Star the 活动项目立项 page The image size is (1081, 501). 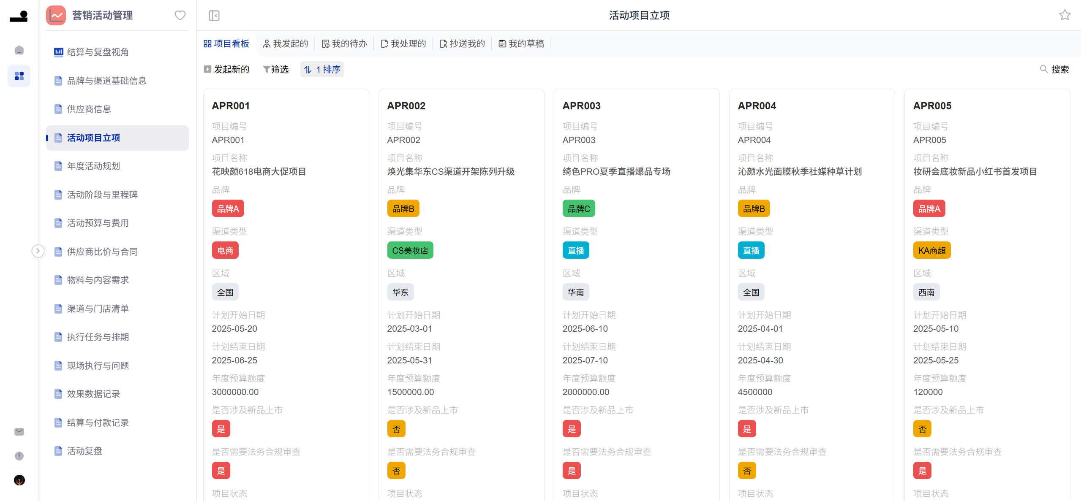(x=1065, y=15)
